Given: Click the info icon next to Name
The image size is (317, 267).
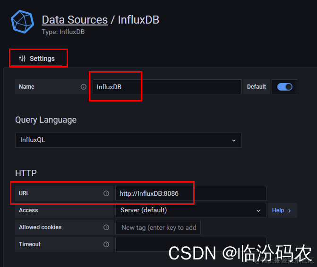Looking at the screenshot, I should point(84,87).
